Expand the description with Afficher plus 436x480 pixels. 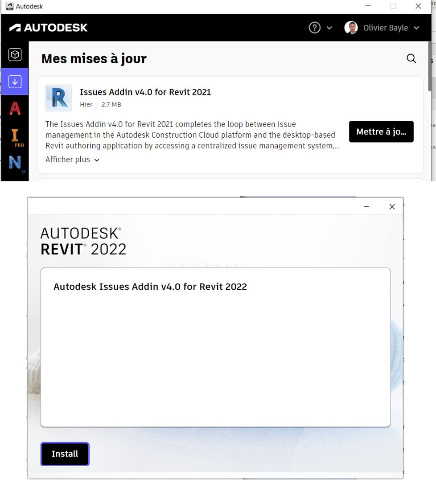point(72,160)
